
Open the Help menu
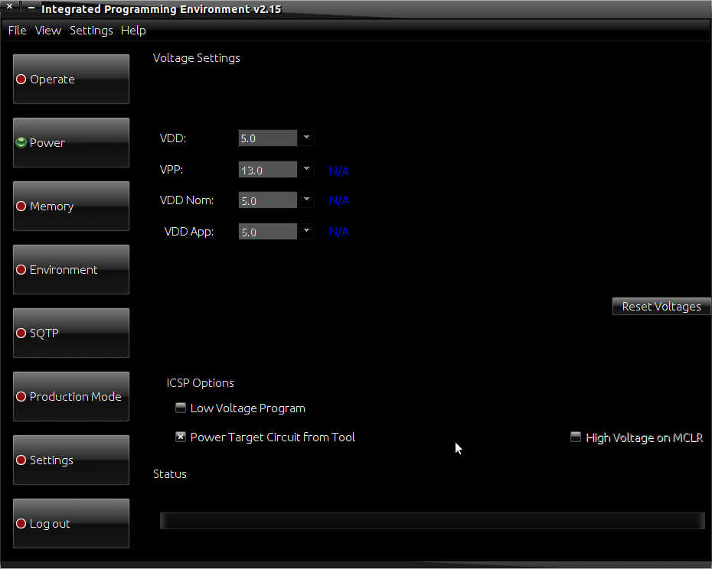pos(133,31)
